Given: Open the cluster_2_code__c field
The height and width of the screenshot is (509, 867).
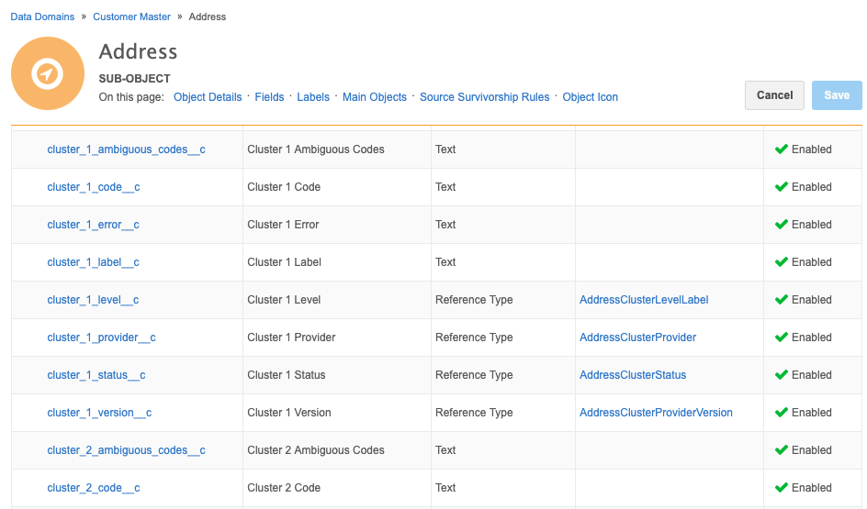Looking at the screenshot, I should pyautogui.click(x=94, y=488).
